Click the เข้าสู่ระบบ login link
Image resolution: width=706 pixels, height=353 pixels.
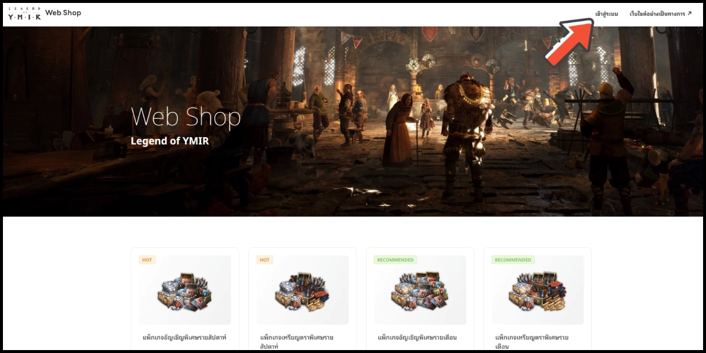pyautogui.click(x=606, y=14)
